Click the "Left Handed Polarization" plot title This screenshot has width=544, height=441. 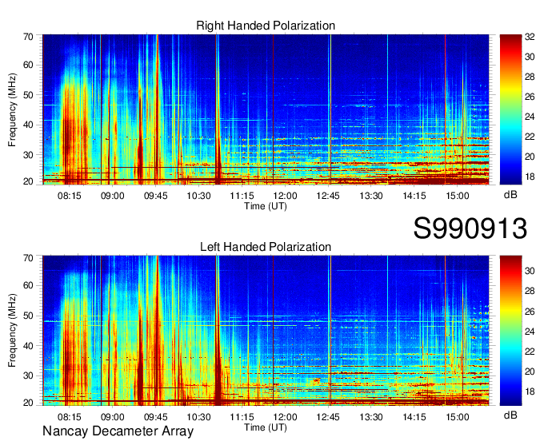(266, 247)
